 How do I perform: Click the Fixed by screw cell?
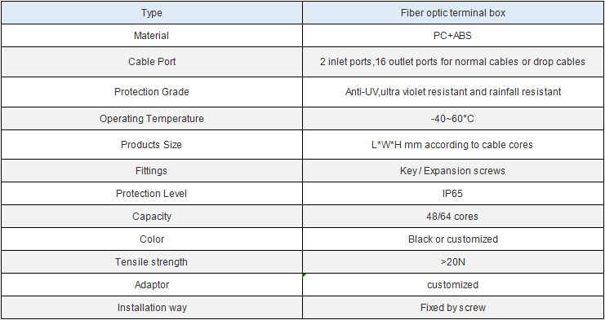tap(453, 308)
